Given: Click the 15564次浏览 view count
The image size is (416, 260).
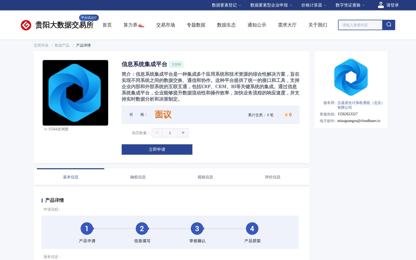Looking at the screenshot, I should 58,129.
